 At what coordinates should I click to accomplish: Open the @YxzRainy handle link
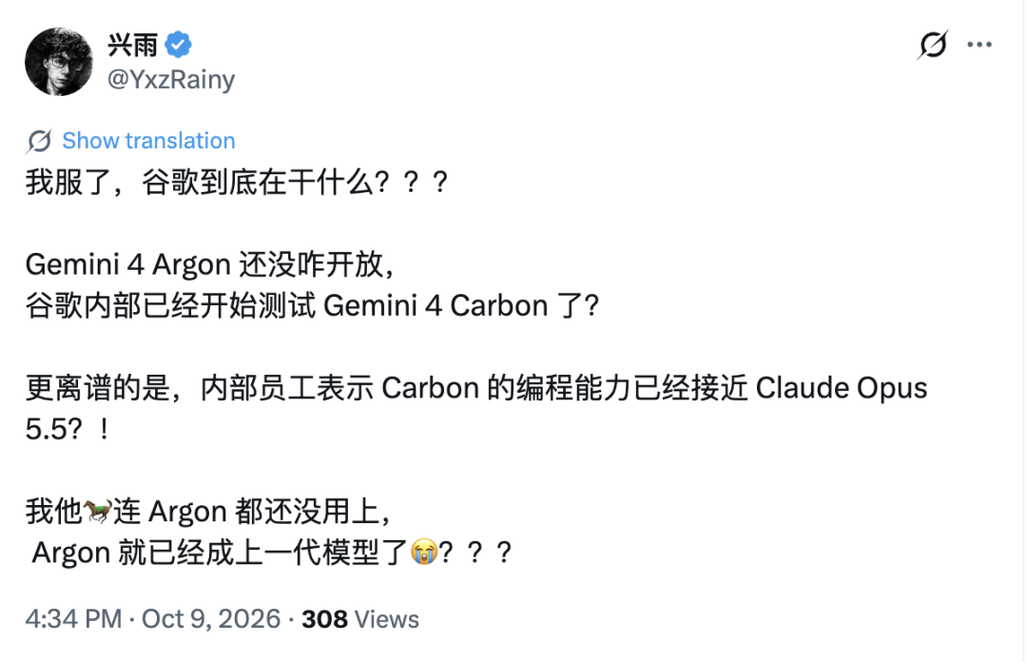coord(171,79)
